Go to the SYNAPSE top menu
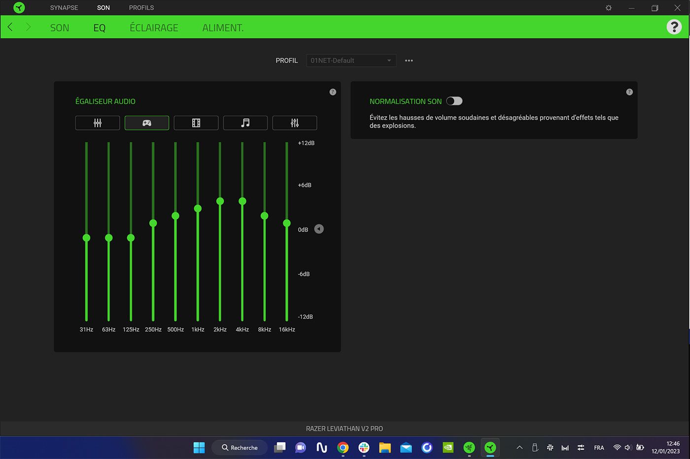The height and width of the screenshot is (459, 690). coord(64,8)
